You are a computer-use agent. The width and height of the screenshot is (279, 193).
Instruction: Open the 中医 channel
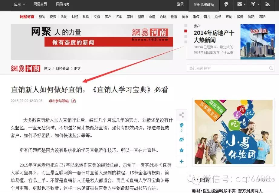click(x=152, y=17)
